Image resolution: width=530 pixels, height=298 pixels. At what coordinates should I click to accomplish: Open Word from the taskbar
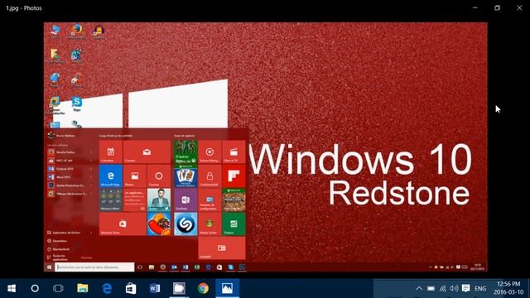pyautogui.click(x=155, y=288)
